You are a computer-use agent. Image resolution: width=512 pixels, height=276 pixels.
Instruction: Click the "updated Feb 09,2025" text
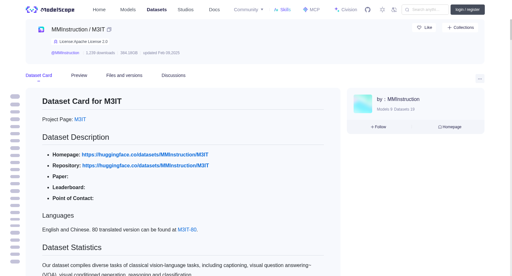point(161,53)
